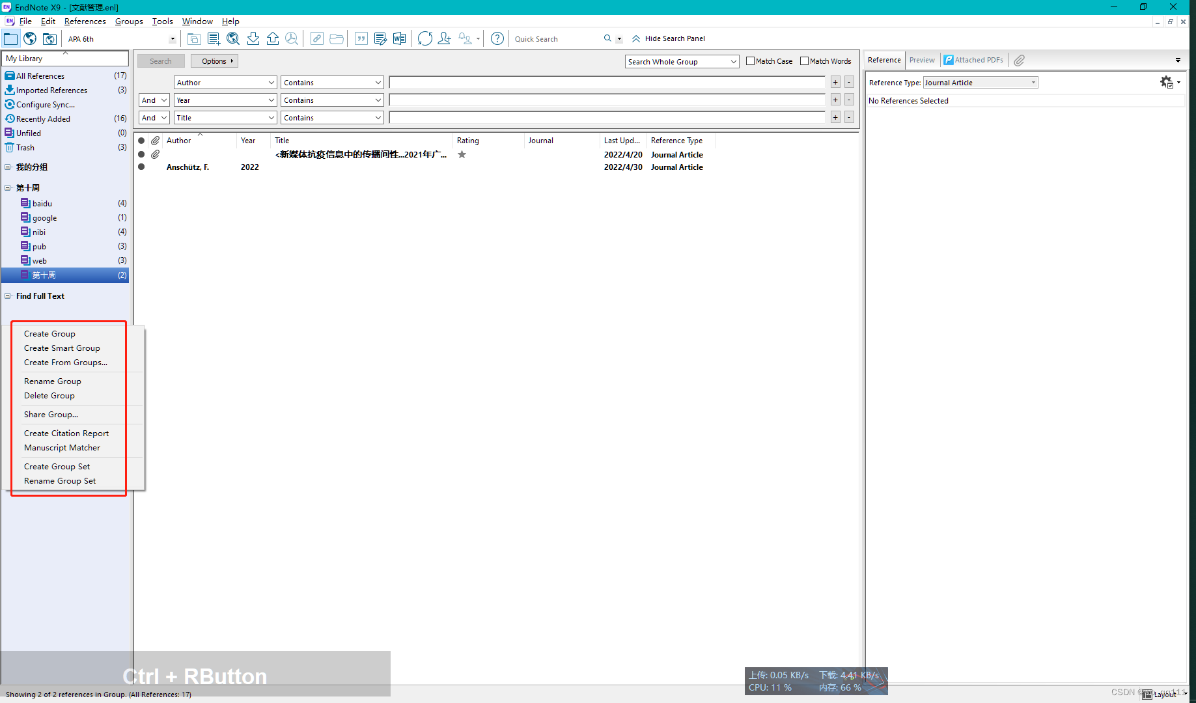Open Search Whole Group dropdown
1196x703 pixels.
682,61
